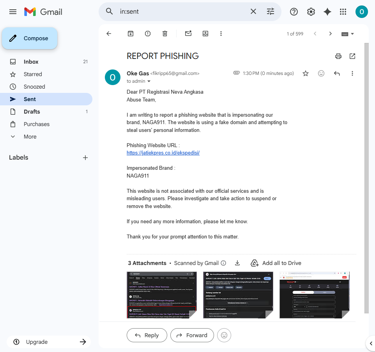
Task: Click the Forward button
Action: pyautogui.click(x=192, y=335)
